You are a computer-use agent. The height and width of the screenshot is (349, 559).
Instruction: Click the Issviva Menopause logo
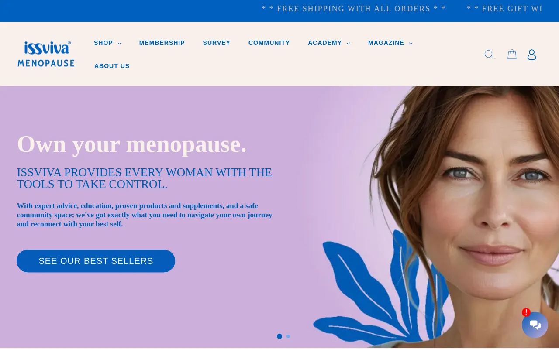(46, 54)
